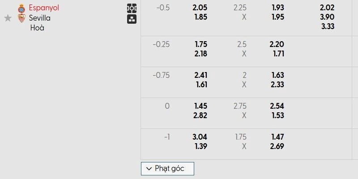Pick over 2.25 odds 1.93
The height and width of the screenshot is (179, 358).
point(277,8)
